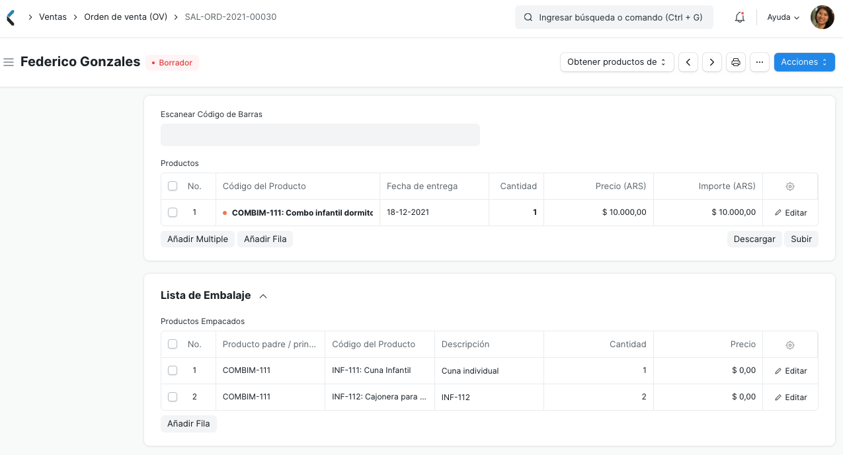Click the Precio $ 10.000,00 cell
This screenshot has width=843, height=455.
pyautogui.click(x=598, y=213)
